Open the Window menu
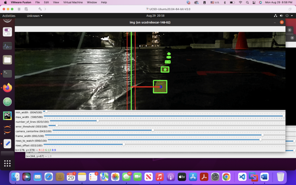 [92, 3]
